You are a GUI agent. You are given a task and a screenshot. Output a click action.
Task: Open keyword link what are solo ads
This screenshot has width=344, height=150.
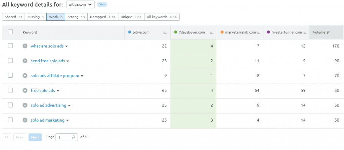pyautogui.click(x=47, y=46)
